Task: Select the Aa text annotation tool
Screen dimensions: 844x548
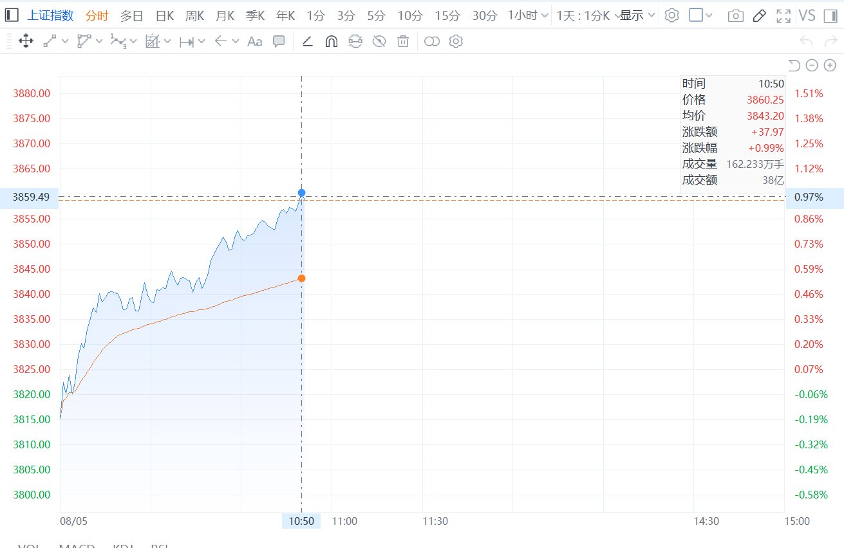Action: [255, 42]
